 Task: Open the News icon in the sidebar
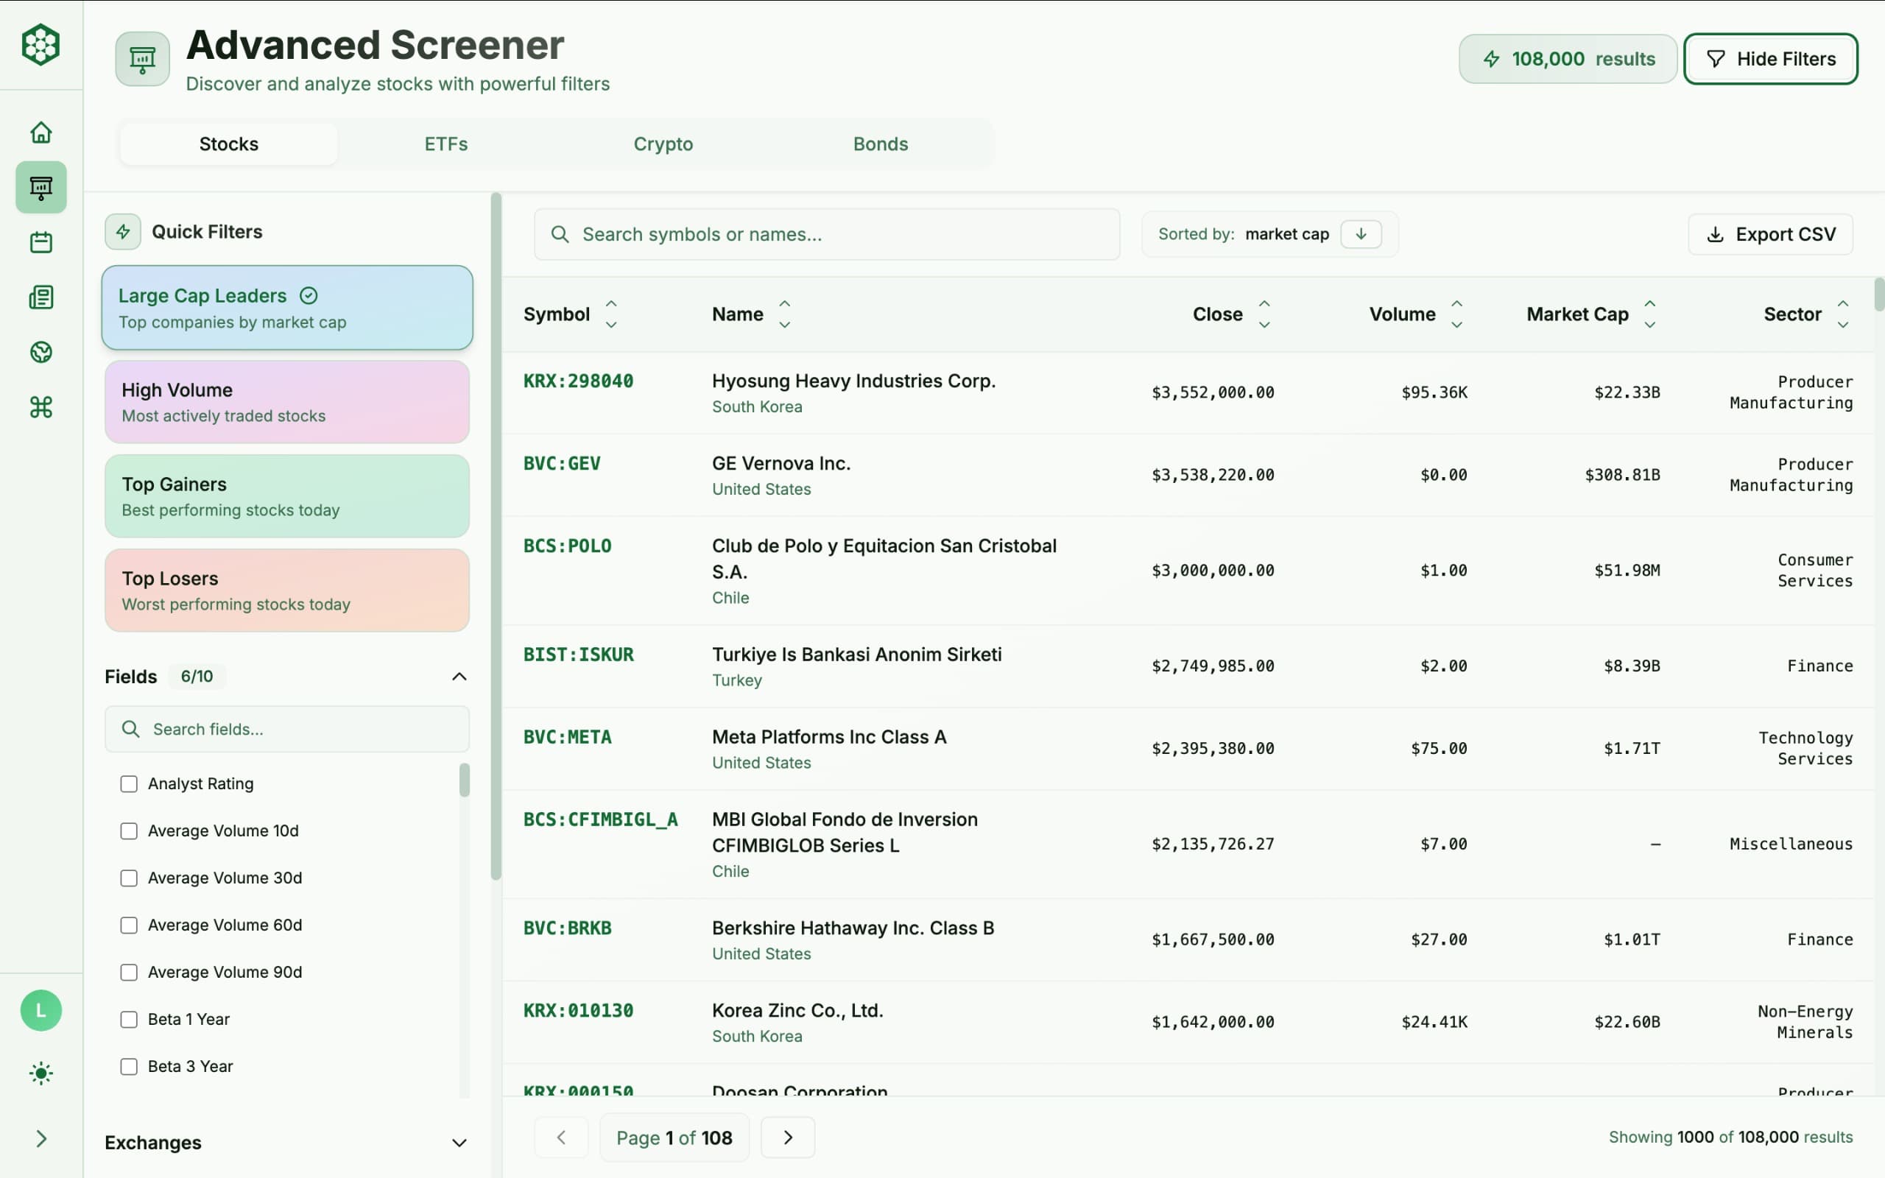(x=40, y=297)
